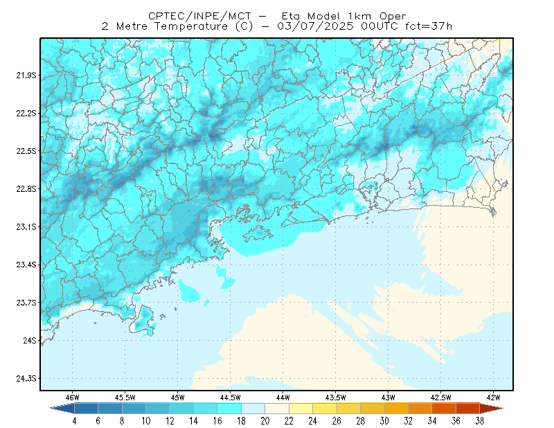Click the '23.1S' latitude label
This screenshot has width=554, height=428.
pyautogui.click(x=26, y=226)
